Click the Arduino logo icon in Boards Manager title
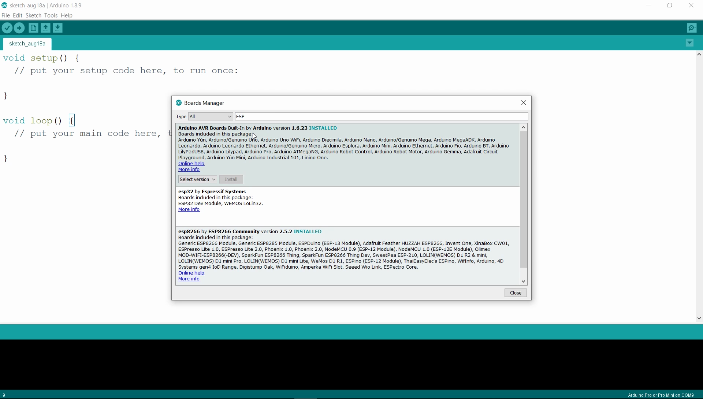This screenshot has width=703, height=399. click(179, 103)
